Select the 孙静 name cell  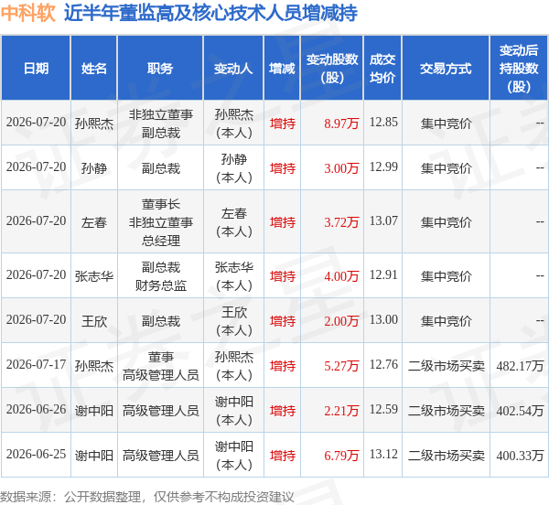click(94, 168)
